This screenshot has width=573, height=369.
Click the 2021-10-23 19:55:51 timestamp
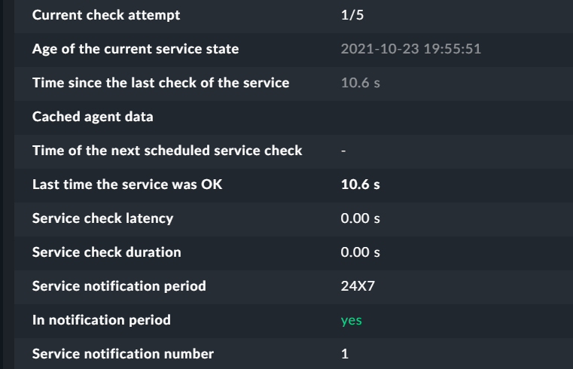410,49
